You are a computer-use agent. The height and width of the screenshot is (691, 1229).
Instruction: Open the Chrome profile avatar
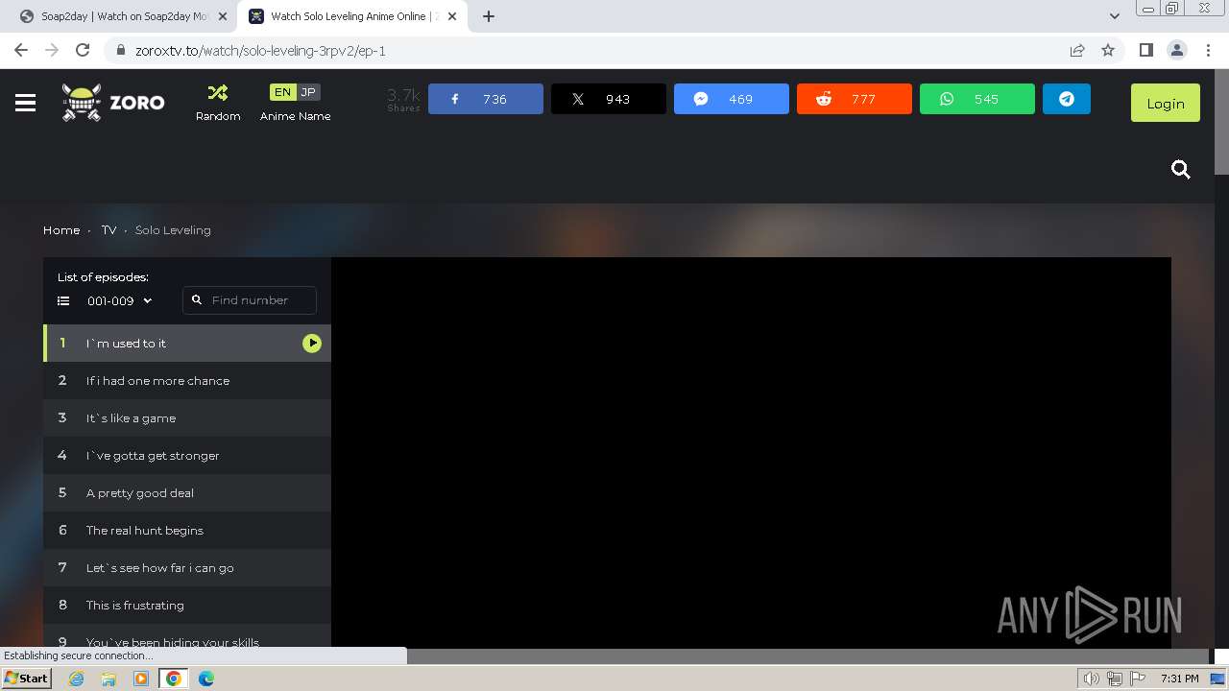tap(1176, 50)
